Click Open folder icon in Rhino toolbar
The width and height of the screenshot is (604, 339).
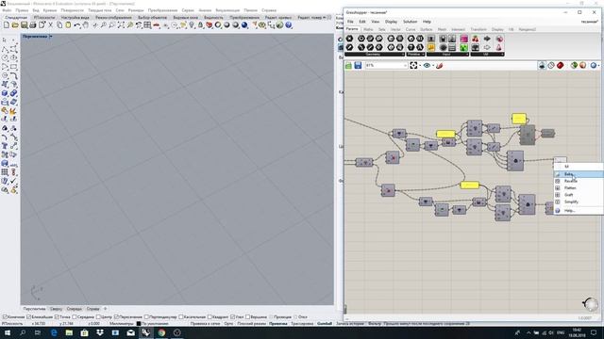tap(15, 25)
